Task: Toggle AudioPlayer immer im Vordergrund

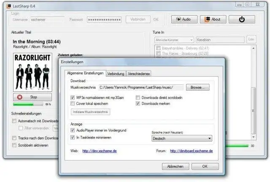Action: (x=73, y=130)
